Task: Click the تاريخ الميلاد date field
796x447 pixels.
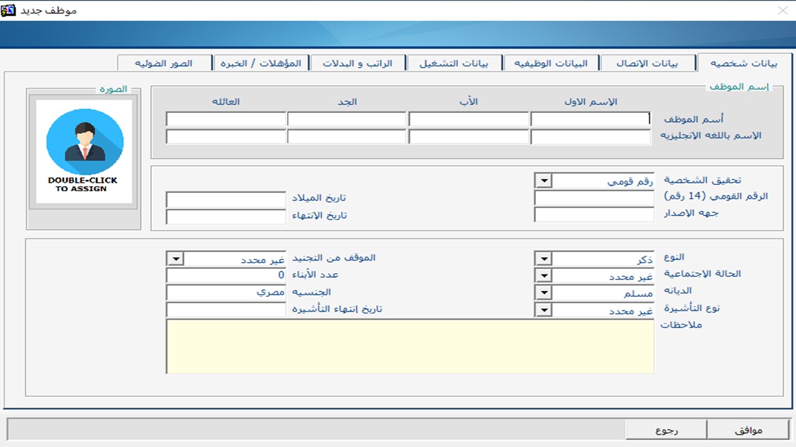Action: pyautogui.click(x=225, y=200)
